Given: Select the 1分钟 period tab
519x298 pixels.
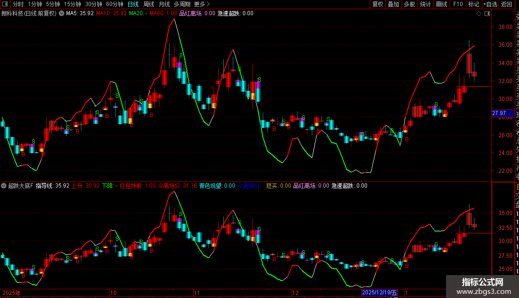Looking at the screenshot, I should click(35, 4).
